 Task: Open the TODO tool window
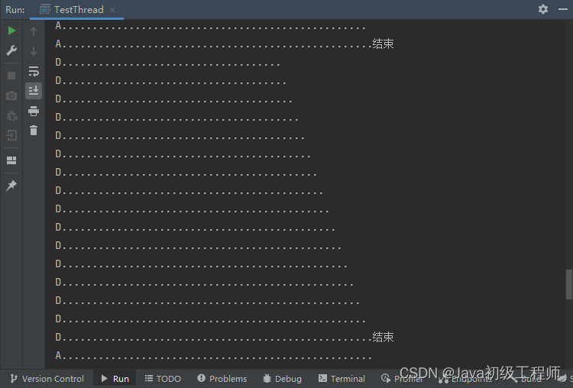(163, 379)
